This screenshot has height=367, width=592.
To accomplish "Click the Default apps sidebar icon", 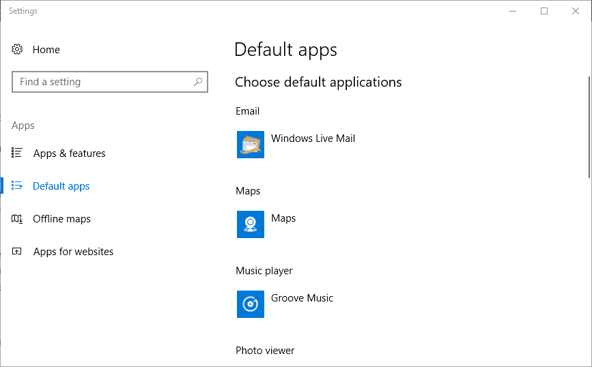I will point(18,186).
